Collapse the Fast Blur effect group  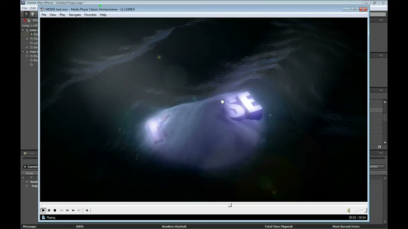tap(23, 52)
